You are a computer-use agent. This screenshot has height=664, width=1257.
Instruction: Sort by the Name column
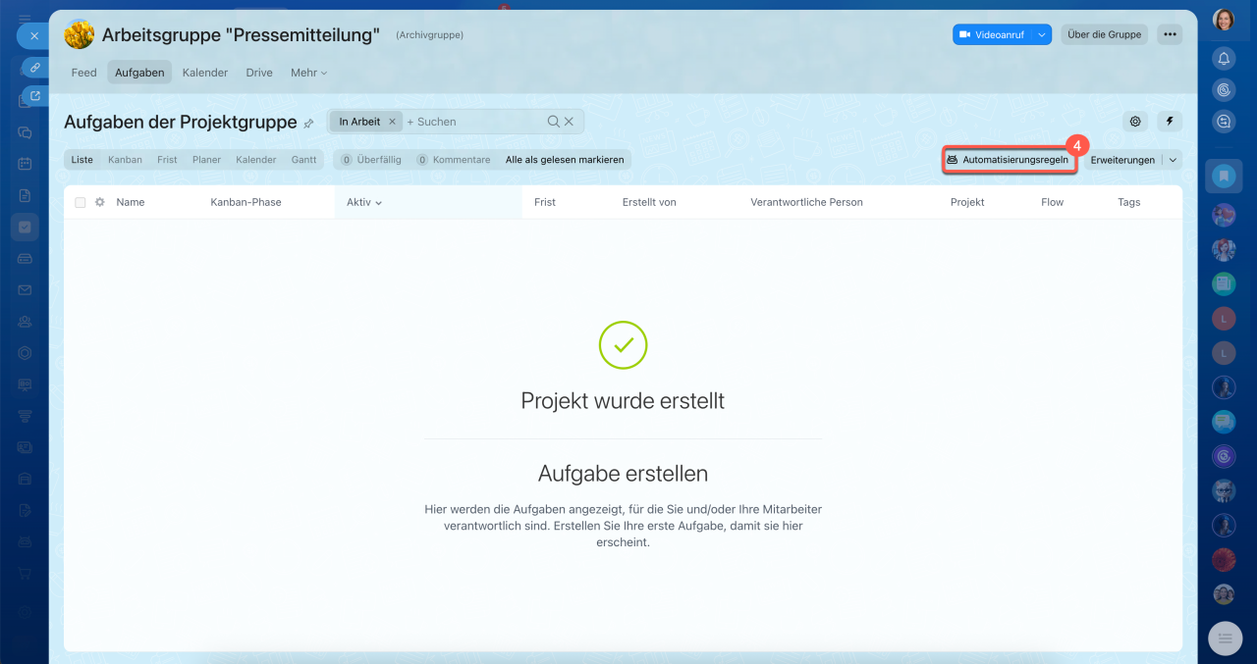click(x=131, y=202)
